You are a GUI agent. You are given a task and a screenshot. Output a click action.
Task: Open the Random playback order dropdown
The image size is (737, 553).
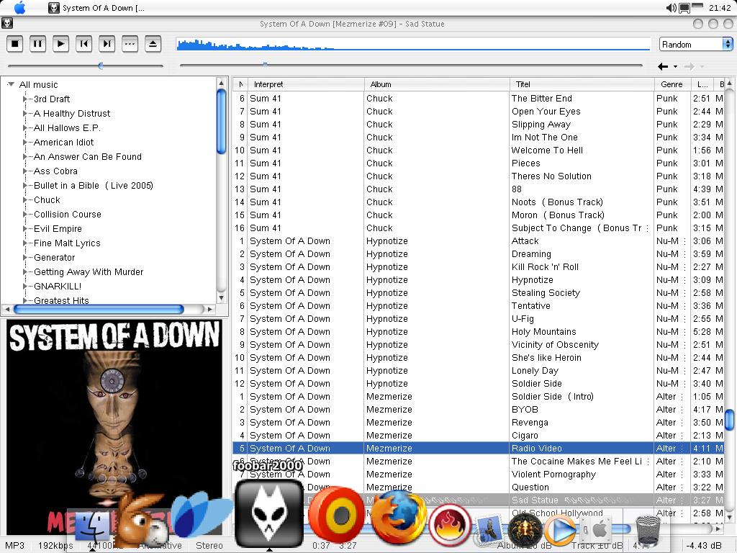pyautogui.click(x=695, y=44)
